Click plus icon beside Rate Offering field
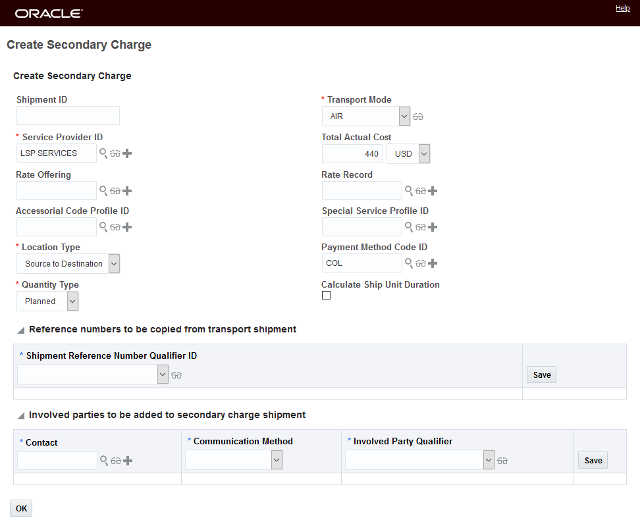 127,191
